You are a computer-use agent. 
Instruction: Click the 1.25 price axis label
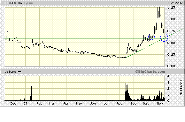point(171,8)
